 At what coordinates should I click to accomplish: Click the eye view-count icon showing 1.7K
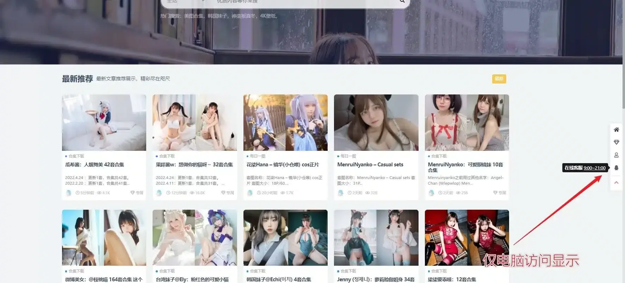tap(283, 193)
